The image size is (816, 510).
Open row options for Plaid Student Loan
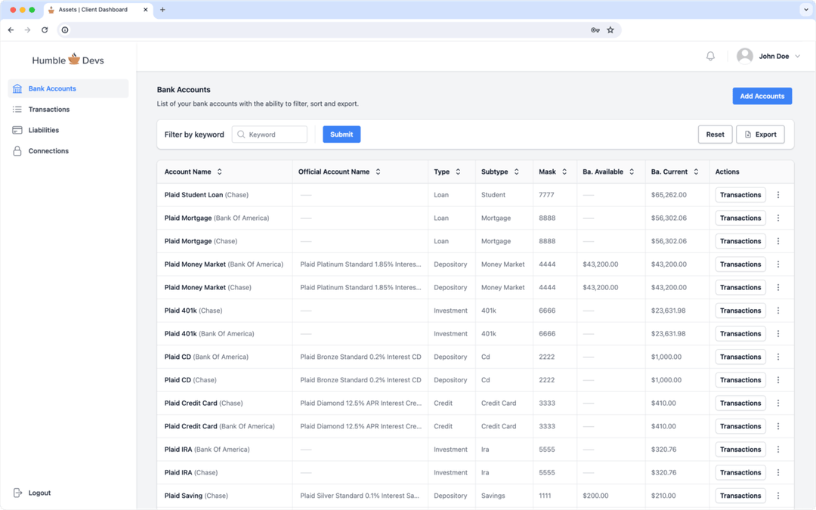click(x=778, y=195)
